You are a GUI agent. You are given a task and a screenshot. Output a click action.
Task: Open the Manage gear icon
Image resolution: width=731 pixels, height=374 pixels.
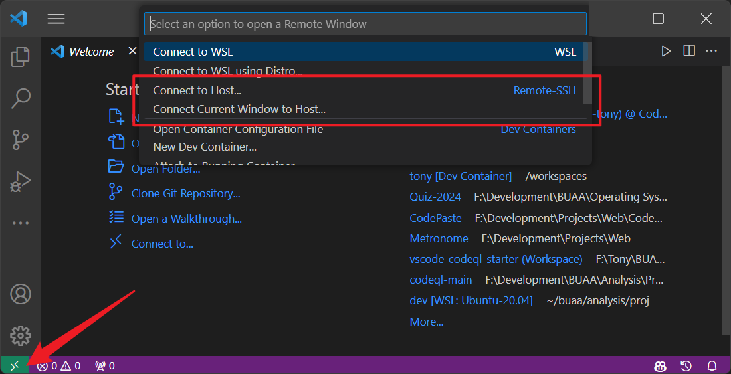21,335
